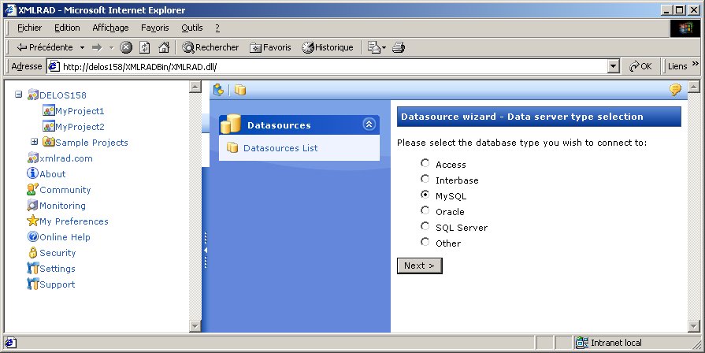The width and height of the screenshot is (705, 353).
Task: Click the URL address input field
Action: (x=331, y=67)
